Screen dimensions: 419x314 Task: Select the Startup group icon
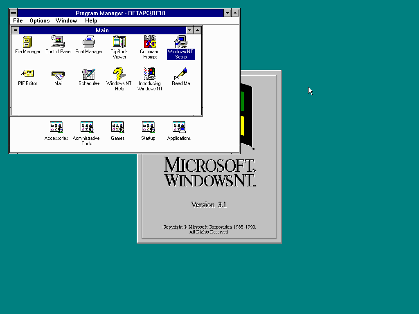pos(148,127)
